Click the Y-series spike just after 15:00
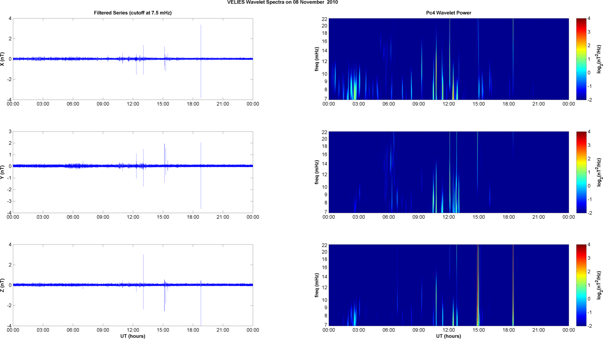The width and height of the screenshot is (603, 339). 164,153
